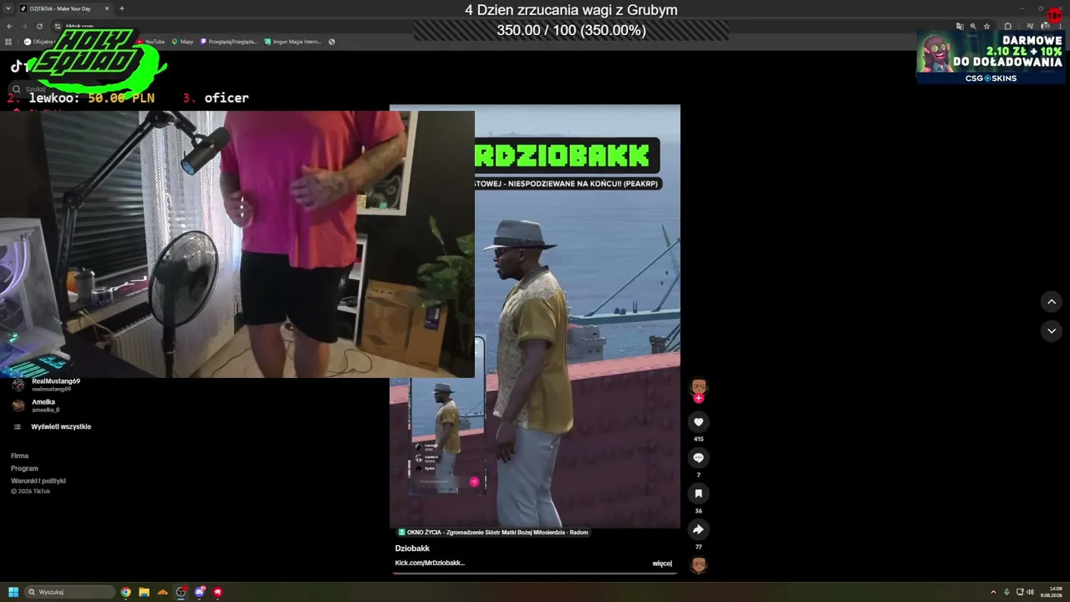1070x602 pixels.
Task: Select the TikTok - Make Your Day tab
Action: coord(65,8)
